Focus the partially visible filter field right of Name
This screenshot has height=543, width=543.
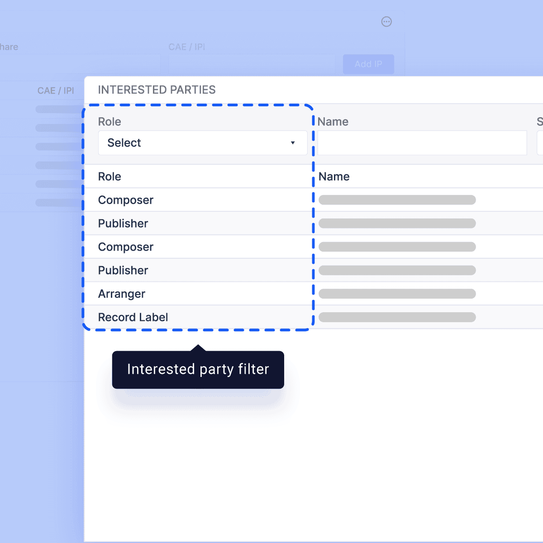[540, 143]
